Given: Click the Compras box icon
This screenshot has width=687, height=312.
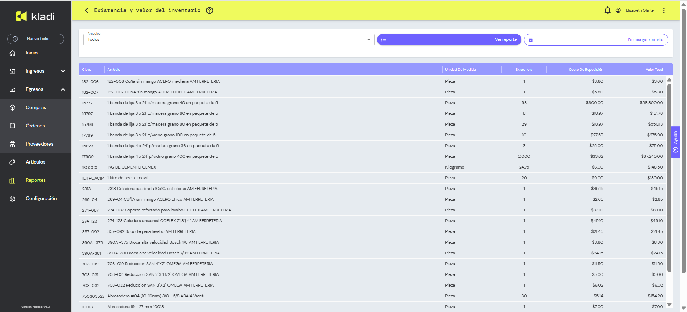Looking at the screenshot, I should pyautogui.click(x=13, y=108).
